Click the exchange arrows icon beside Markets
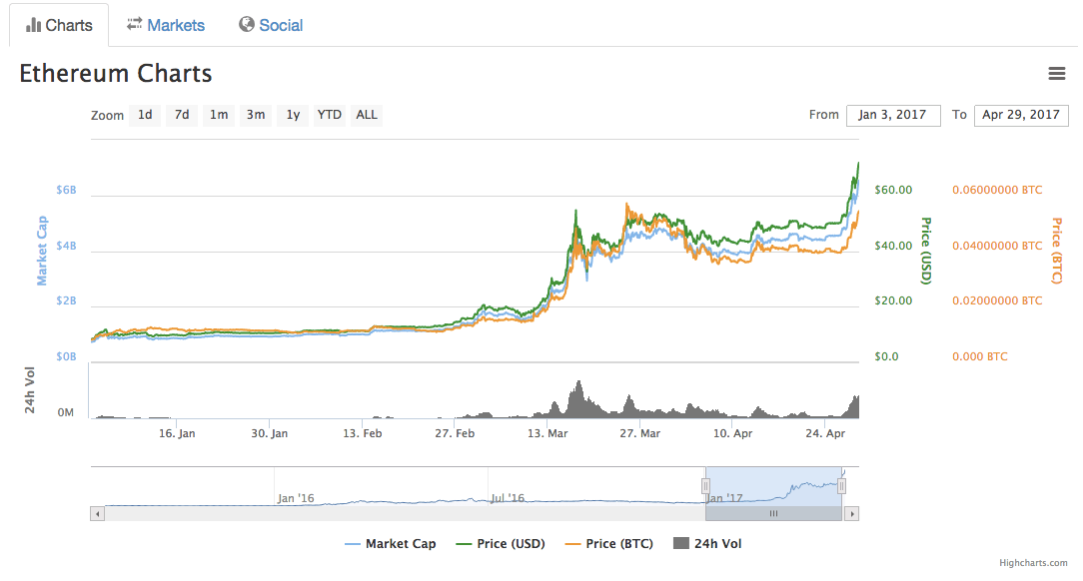 [x=134, y=24]
